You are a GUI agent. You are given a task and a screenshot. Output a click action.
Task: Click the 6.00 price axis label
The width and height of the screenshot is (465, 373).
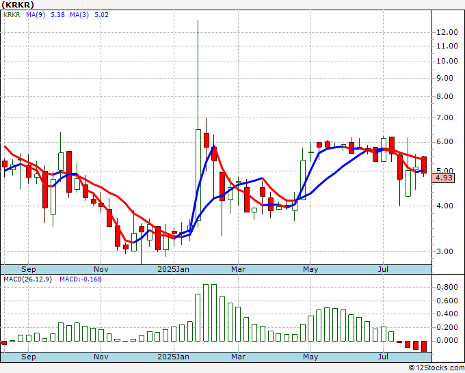445,141
